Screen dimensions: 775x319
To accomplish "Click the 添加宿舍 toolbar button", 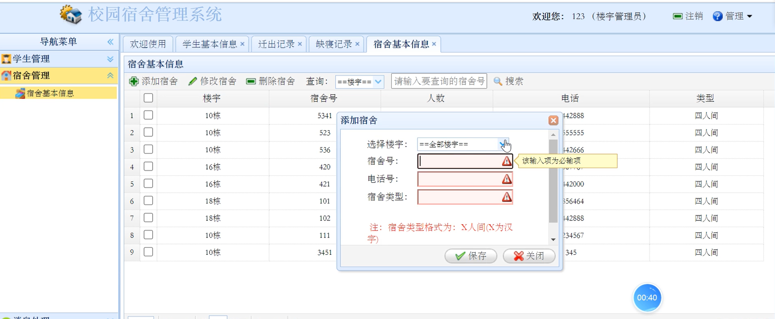I will point(154,81).
